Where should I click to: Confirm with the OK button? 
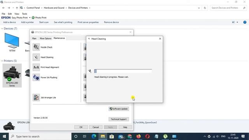pyautogui.click(x=81, y=127)
